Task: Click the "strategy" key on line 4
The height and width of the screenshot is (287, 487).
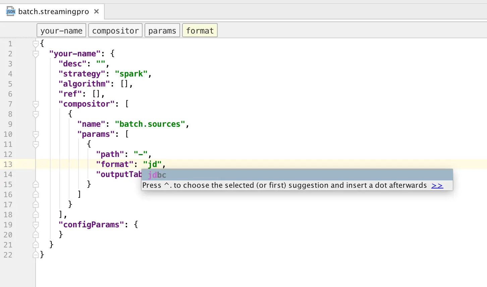Action: click(82, 74)
